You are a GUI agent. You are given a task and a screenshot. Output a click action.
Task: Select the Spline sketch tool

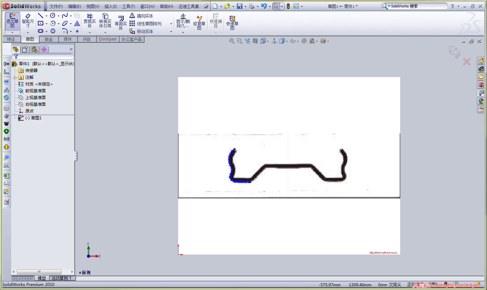[65, 16]
